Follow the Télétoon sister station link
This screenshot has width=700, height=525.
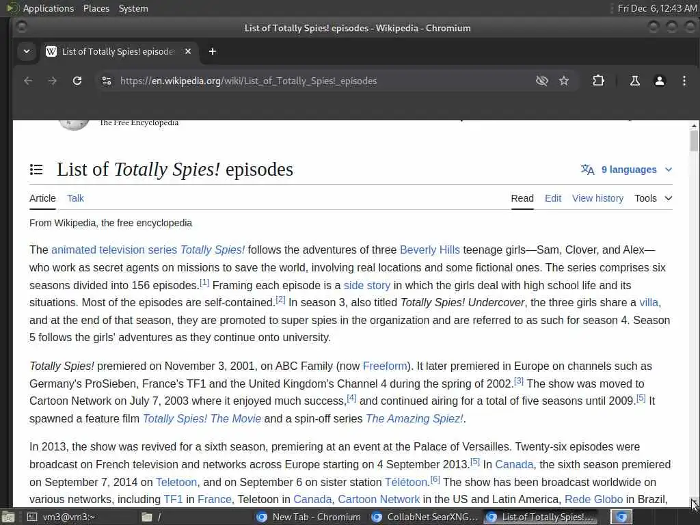[x=406, y=482]
